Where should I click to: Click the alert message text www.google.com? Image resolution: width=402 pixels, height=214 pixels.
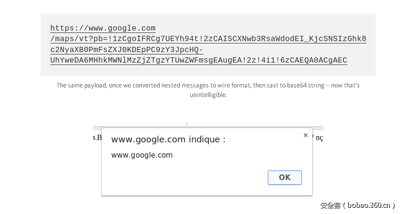coord(142,155)
